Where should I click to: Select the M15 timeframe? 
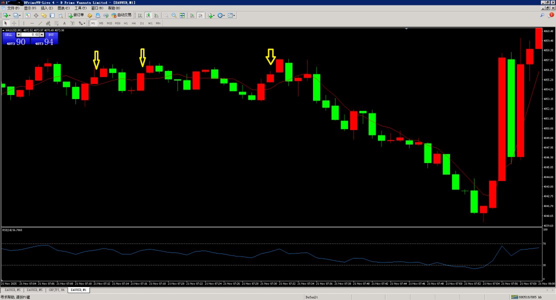(109, 23)
